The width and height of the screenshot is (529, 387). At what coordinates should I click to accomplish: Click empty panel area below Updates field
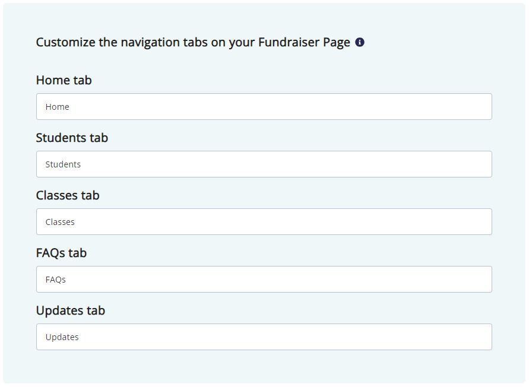[x=264, y=367]
